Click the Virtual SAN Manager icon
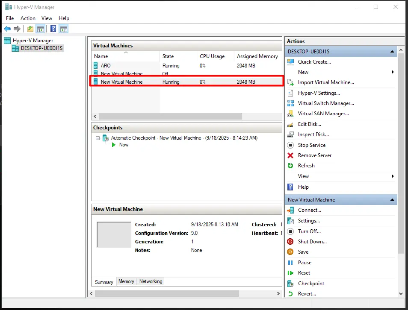408x310 pixels. tap(290, 114)
